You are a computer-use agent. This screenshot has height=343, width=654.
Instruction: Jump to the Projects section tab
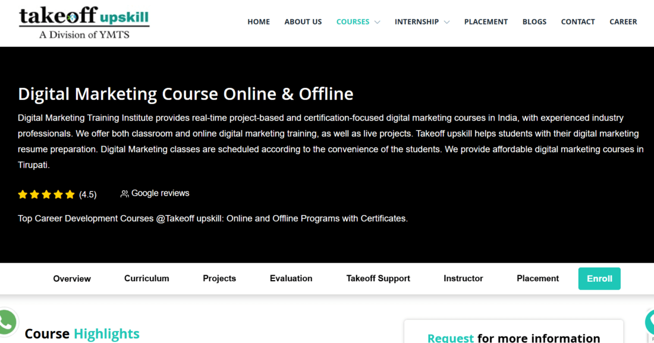[219, 278]
